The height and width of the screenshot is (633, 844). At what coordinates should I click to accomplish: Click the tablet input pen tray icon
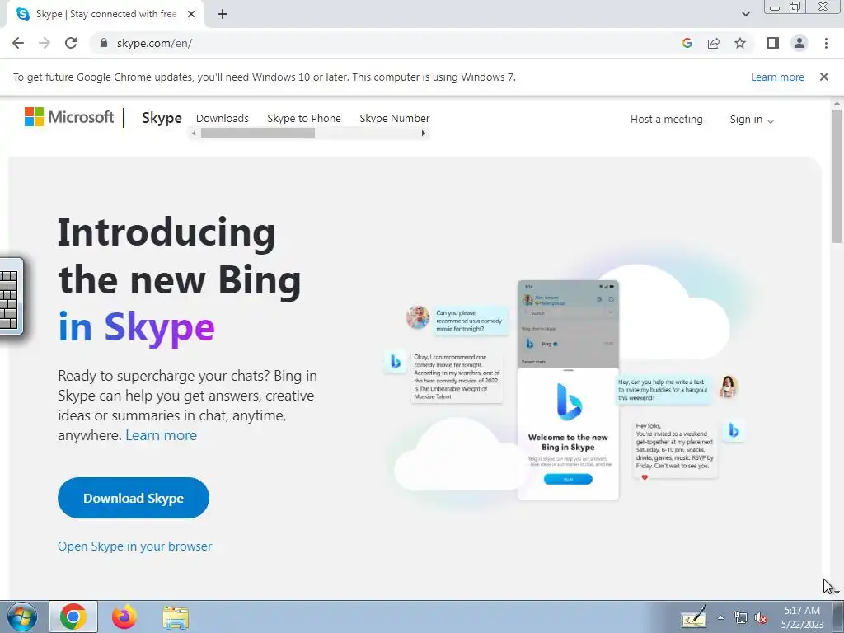[x=694, y=617]
